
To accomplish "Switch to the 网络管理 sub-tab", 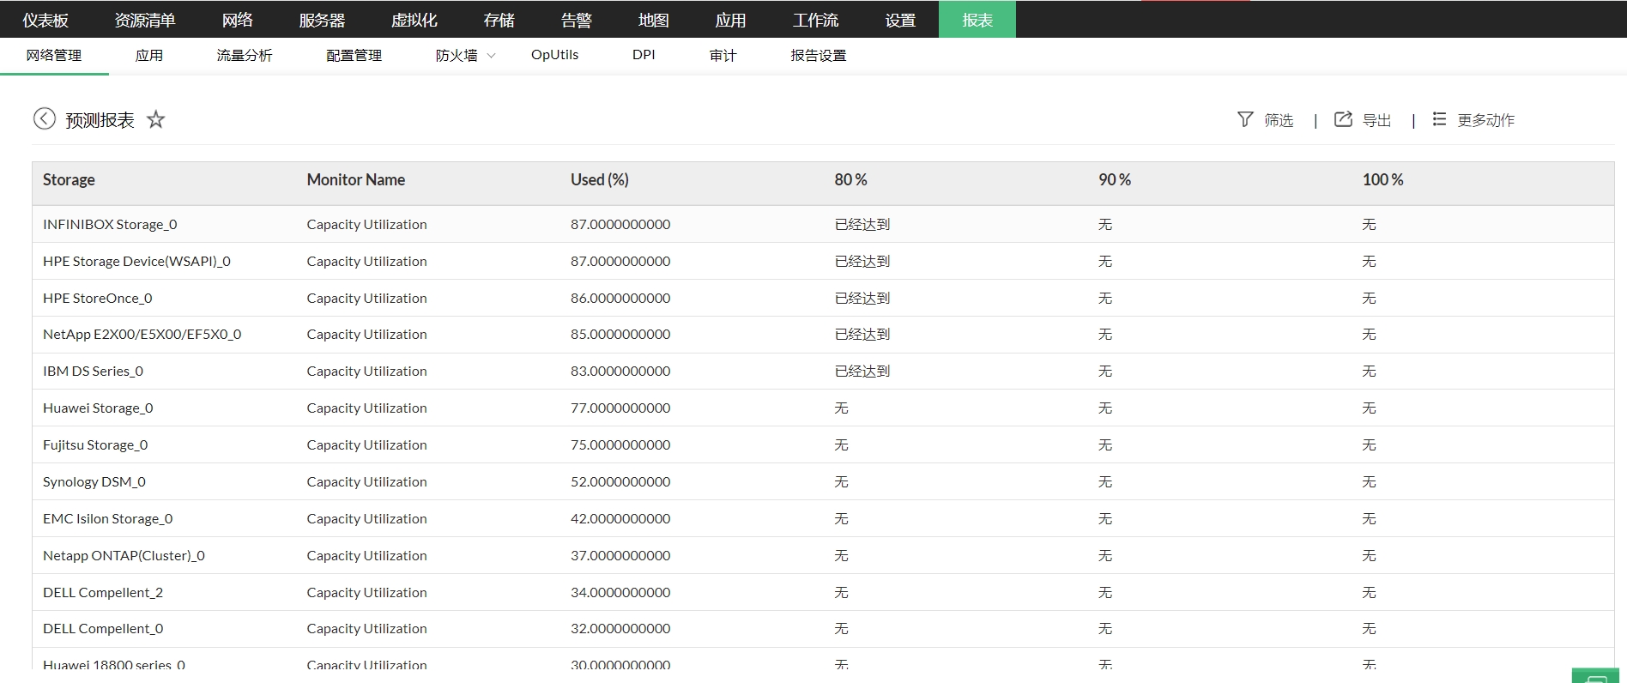I will [54, 56].
